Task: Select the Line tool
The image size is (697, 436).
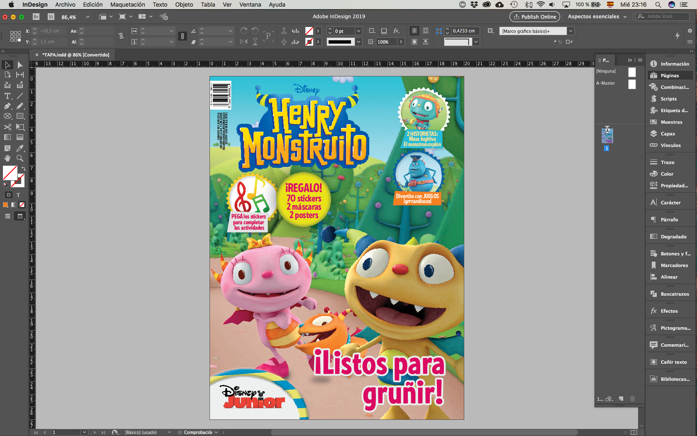Action: point(20,96)
